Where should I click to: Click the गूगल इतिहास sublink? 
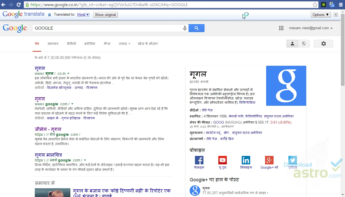[x=71, y=118]
